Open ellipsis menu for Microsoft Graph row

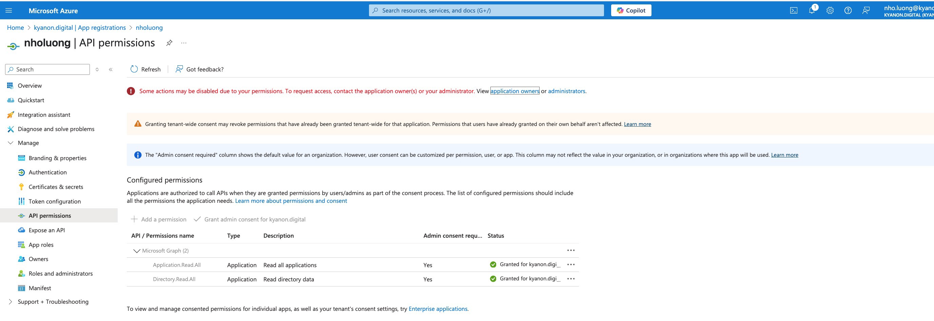pos(571,251)
